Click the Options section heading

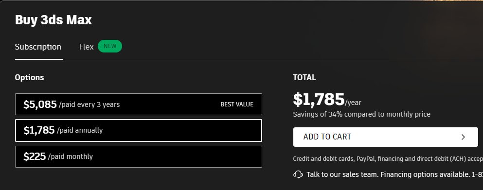tap(29, 77)
